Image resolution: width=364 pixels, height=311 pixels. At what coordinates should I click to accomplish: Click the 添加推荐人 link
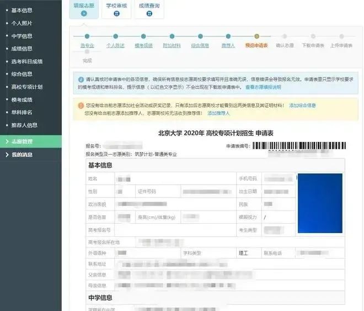tap(218, 113)
